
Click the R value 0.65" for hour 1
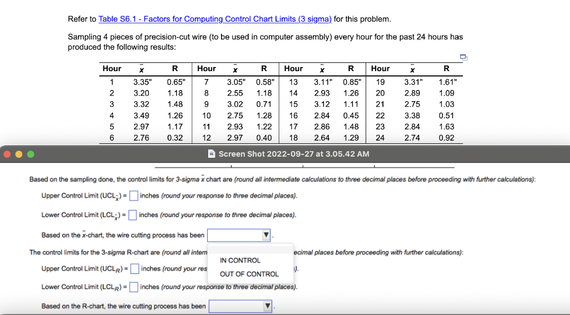click(x=176, y=82)
